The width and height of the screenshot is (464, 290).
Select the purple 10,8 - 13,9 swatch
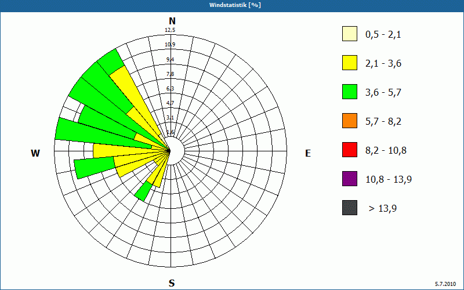(350, 179)
